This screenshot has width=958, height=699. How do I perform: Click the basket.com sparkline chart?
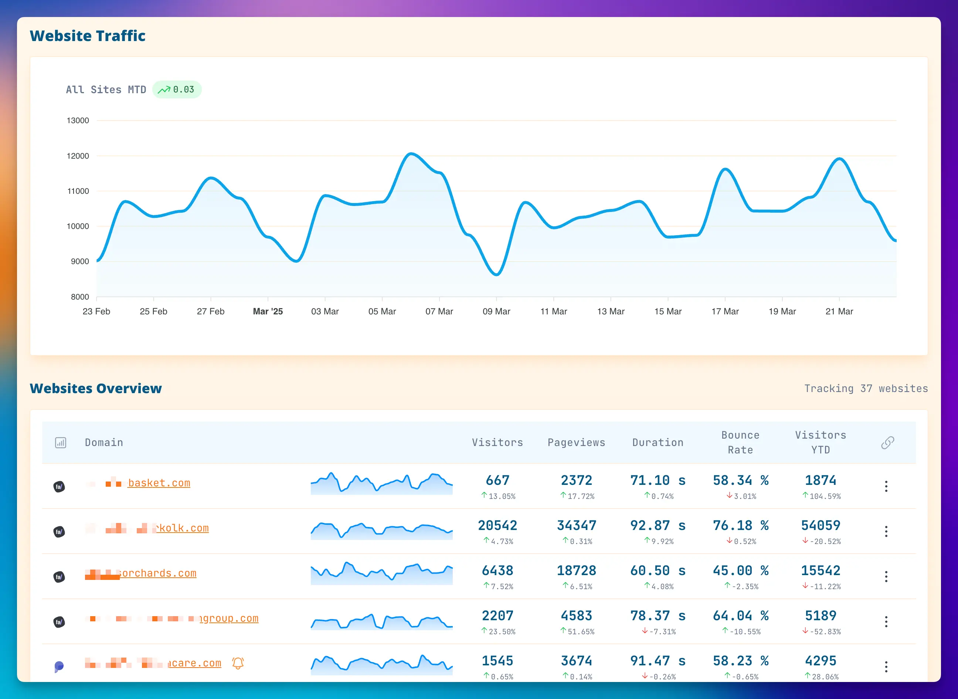[381, 483]
